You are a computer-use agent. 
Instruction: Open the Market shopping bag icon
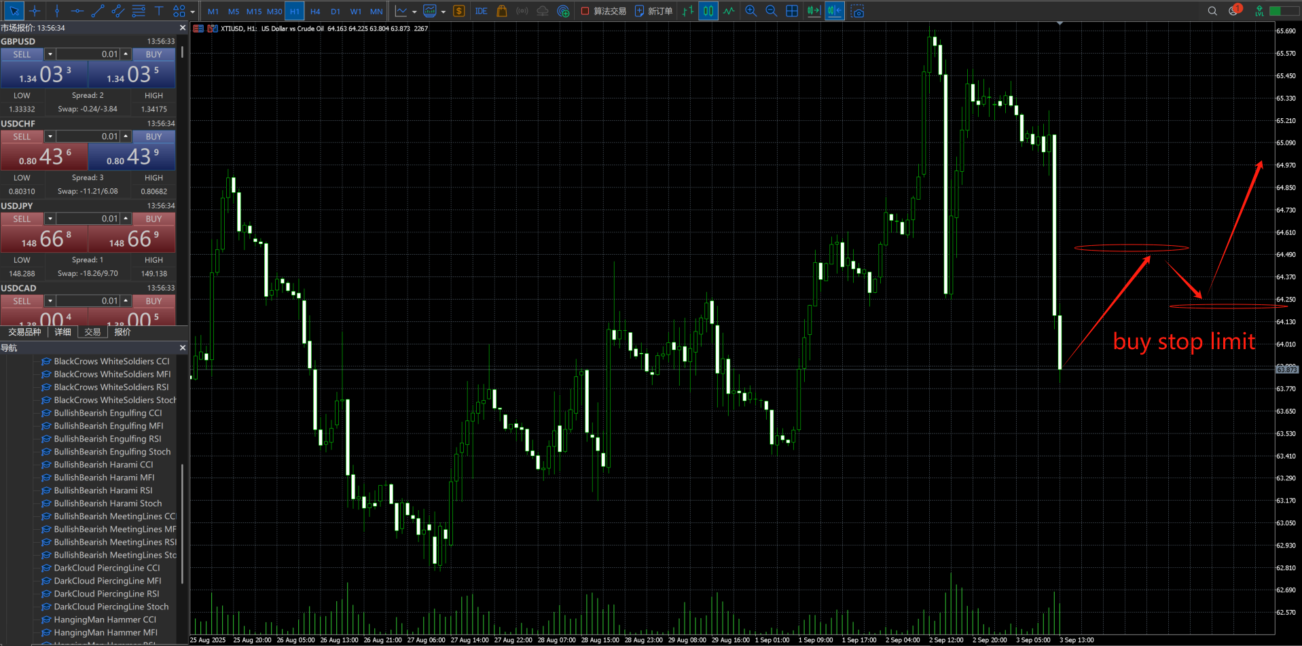click(502, 11)
